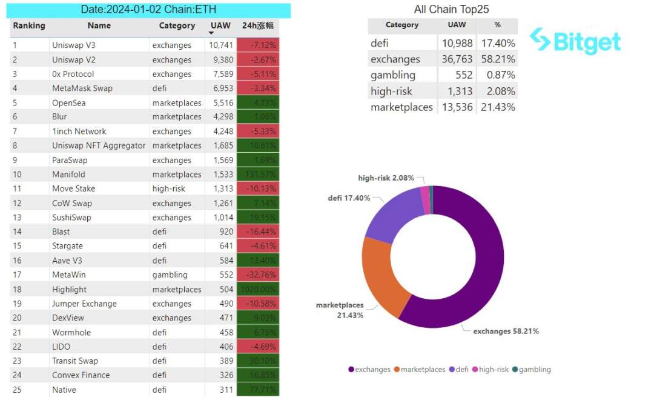The height and width of the screenshot is (403, 657).
Task: Click the green gambling legend dot
Action: click(x=515, y=370)
